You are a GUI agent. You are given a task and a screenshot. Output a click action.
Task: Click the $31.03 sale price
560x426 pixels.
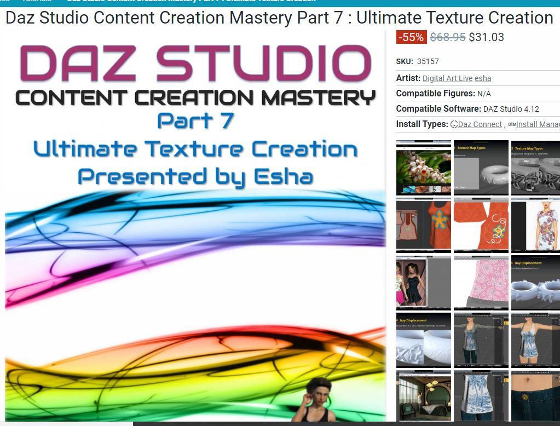pos(487,37)
